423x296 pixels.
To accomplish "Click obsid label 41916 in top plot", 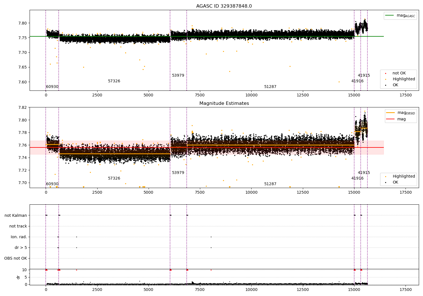I will tap(357, 81).
